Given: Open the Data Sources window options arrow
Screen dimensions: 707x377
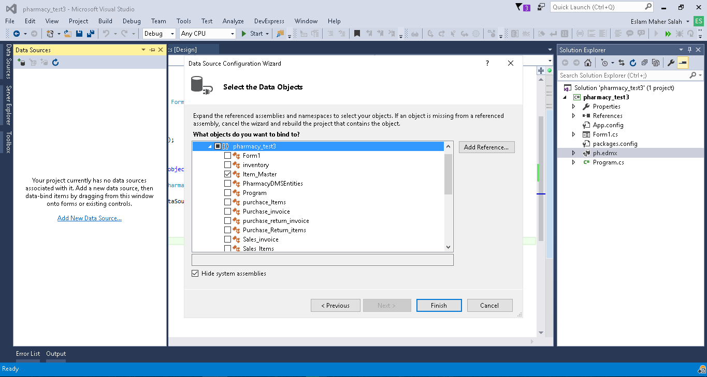Looking at the screenshot, I should click(143, 50).
